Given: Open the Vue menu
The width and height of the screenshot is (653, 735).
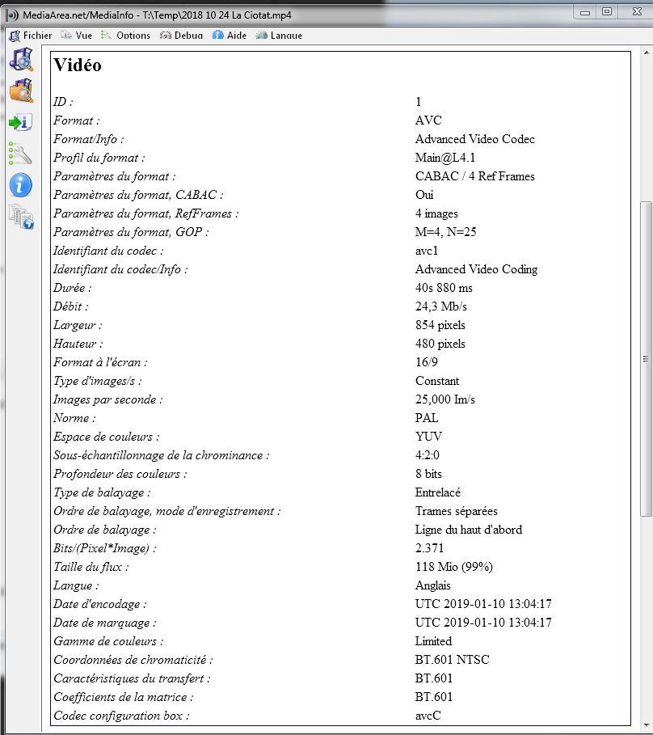Looking at the screenshot, I should [78, 36].
